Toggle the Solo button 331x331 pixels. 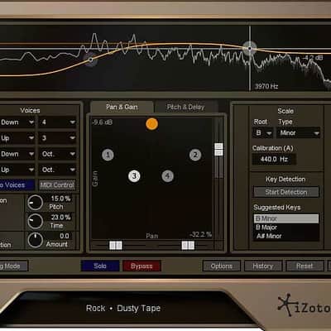(100, 266)
